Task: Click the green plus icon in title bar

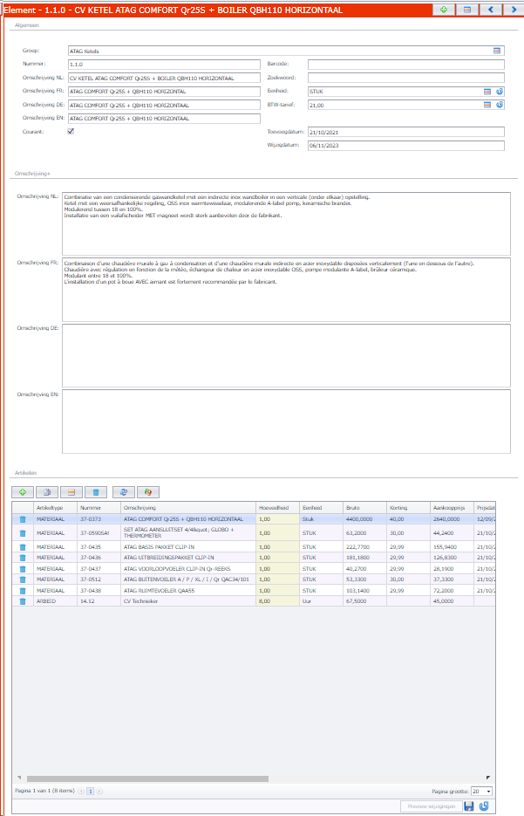Action: coord(444,10)
